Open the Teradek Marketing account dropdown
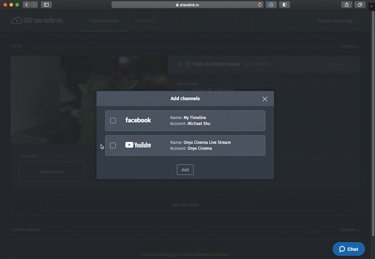 (336, 21)
